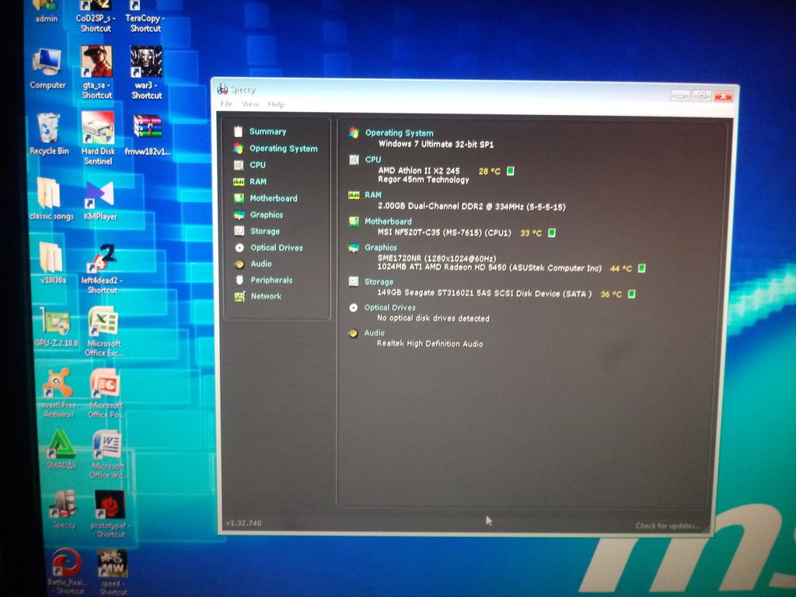Select the avast! Free Antivirus desktop icon
The height and width of the screenshot is (597, 796).
[59, 393]
